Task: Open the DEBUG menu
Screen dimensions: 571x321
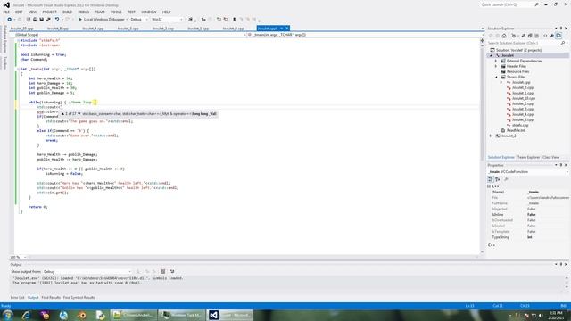Action: click(83, 12)
